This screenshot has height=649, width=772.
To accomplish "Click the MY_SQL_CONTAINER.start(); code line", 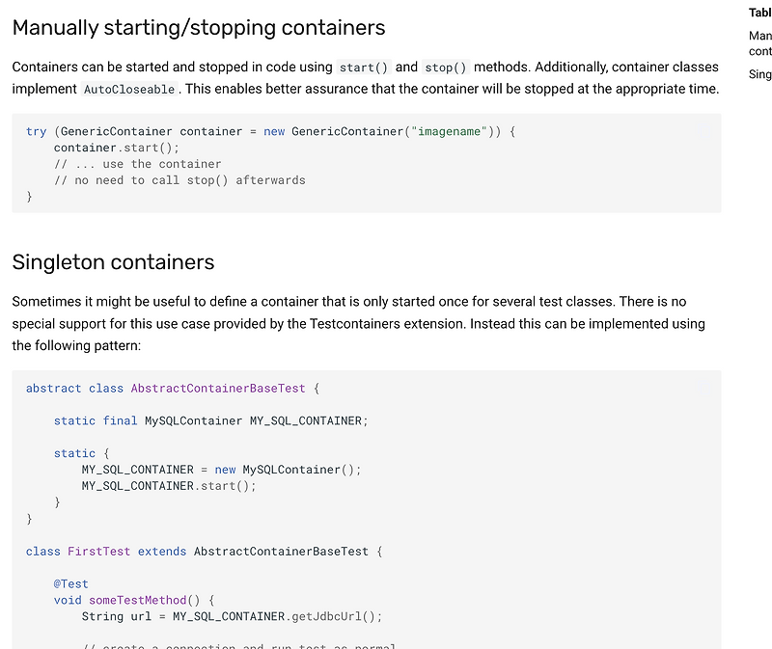I will coord(169,486).
